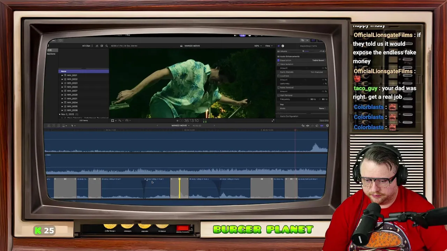Uncheck the Equalization checkbox
Viewport: 447px width, 251px height.
(278, 60)
